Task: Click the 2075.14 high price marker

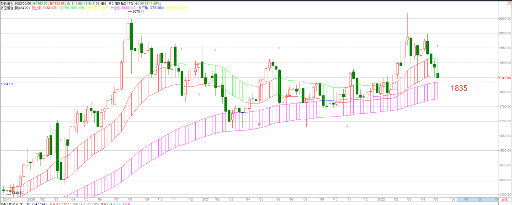Action: [138, 12]
